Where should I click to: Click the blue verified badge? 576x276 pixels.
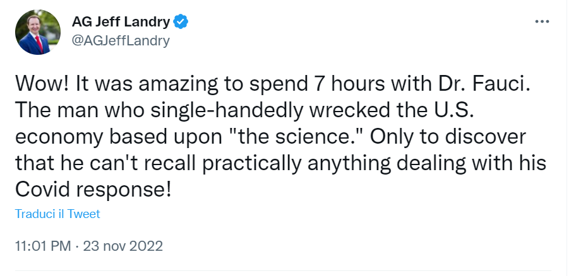181,22
